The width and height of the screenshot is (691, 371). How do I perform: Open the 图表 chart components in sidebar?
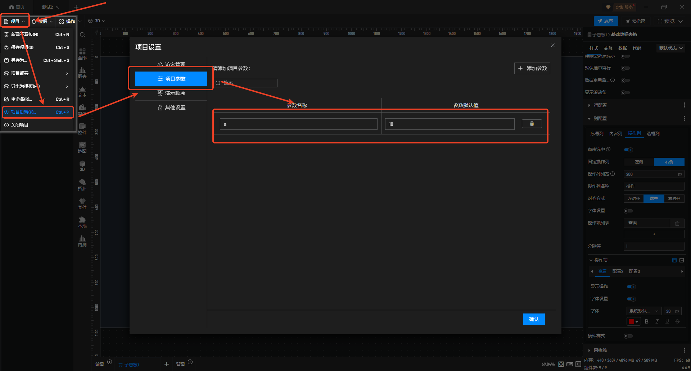click(x=82, y=72)
